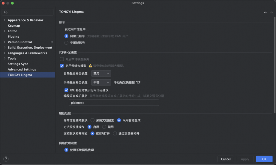The height and width of the screenshot is (165, 276).
Task: Click the OK button
Action: pos(264,159)
